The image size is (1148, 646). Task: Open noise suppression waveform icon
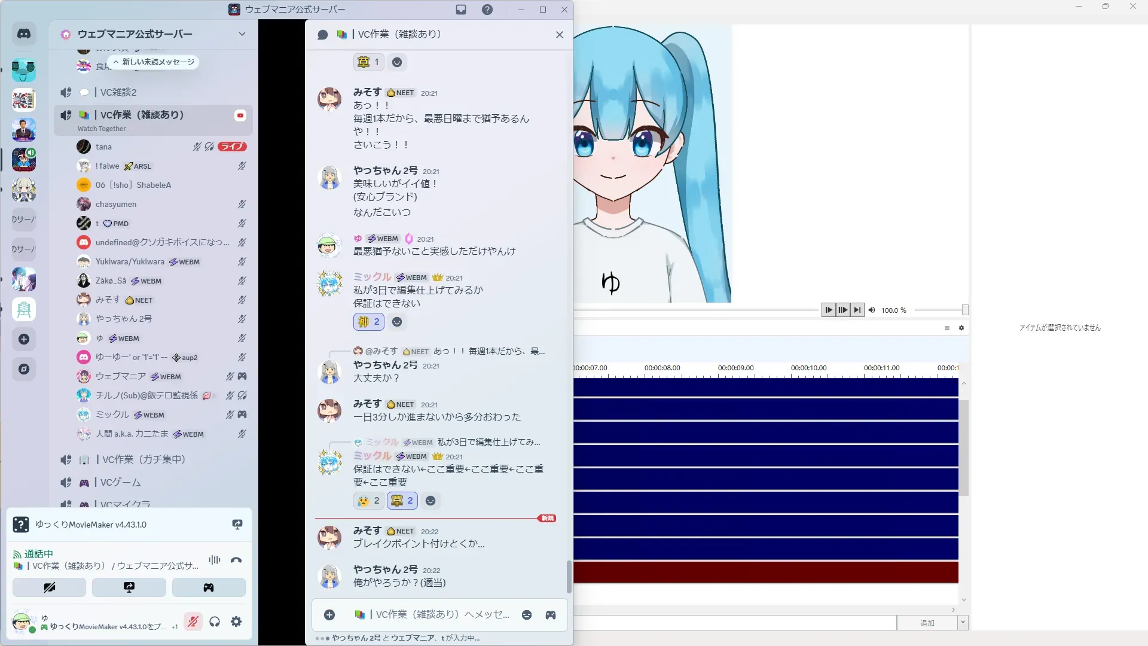[214, 560]
